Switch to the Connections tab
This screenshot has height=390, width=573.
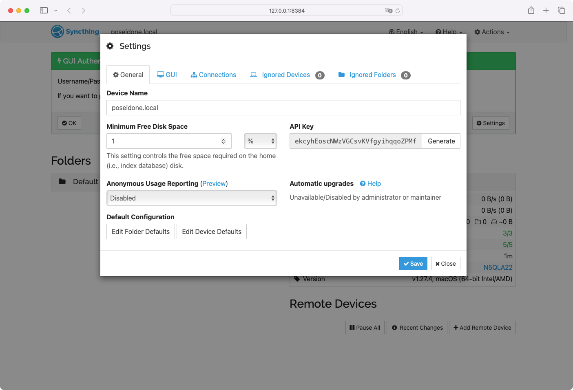point(213,75)
